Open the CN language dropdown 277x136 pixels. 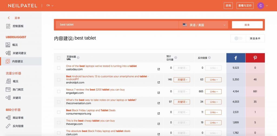pos(50,5)
